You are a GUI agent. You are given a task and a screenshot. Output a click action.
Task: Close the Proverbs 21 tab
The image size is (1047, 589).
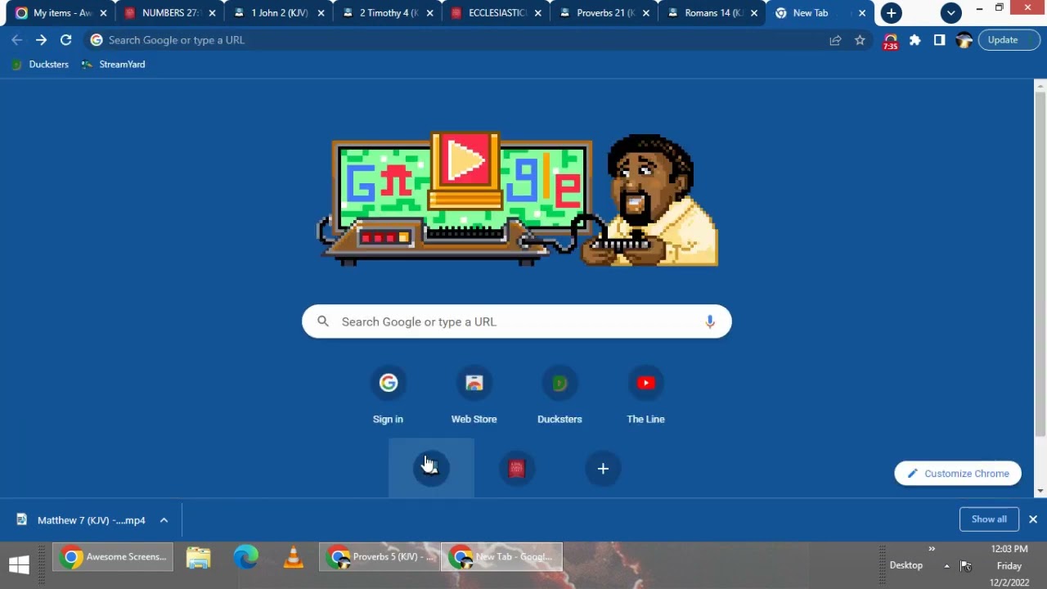click(x=645, y=13)
